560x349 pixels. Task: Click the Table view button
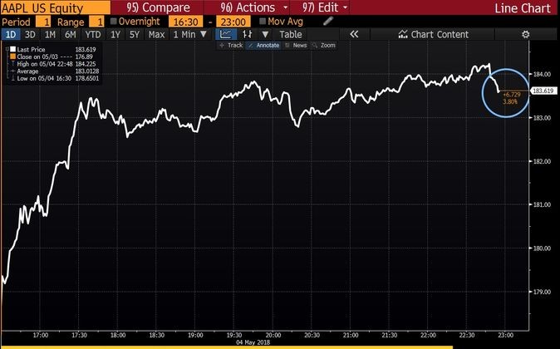[x=290, y=34]
